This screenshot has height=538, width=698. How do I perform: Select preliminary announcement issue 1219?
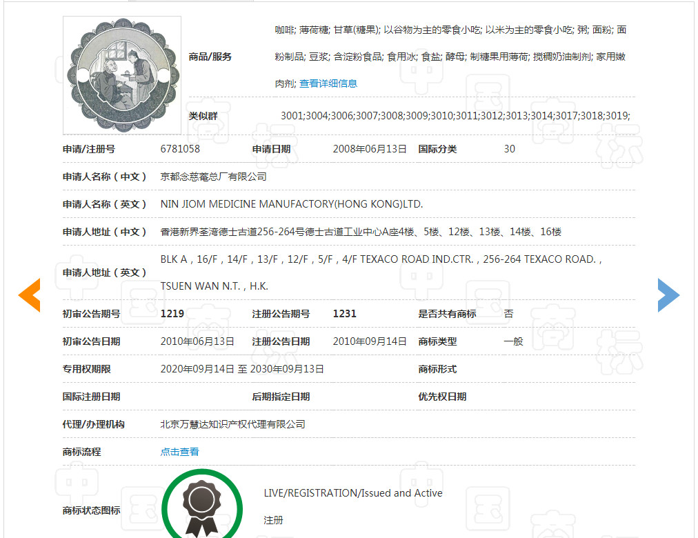click(x=172, y=314)
